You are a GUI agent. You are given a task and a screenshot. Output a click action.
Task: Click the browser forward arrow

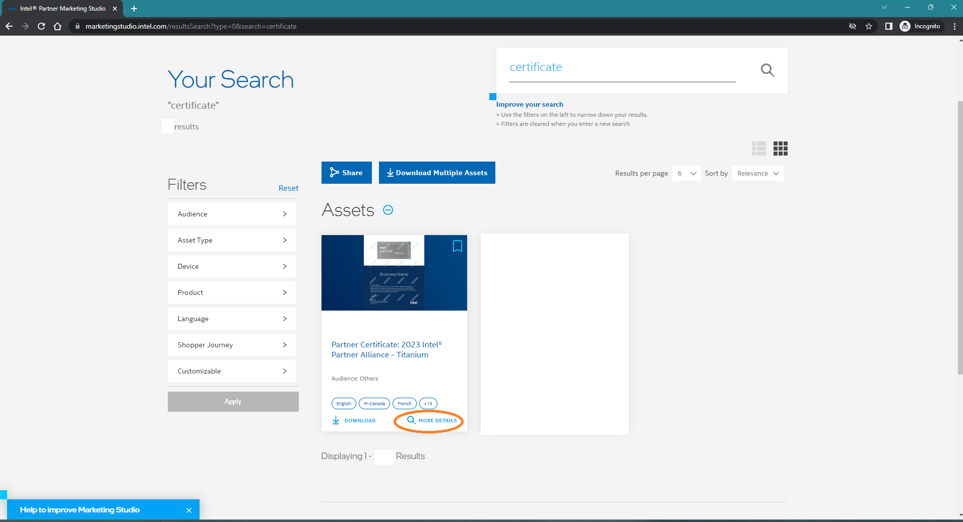[25, 26]
